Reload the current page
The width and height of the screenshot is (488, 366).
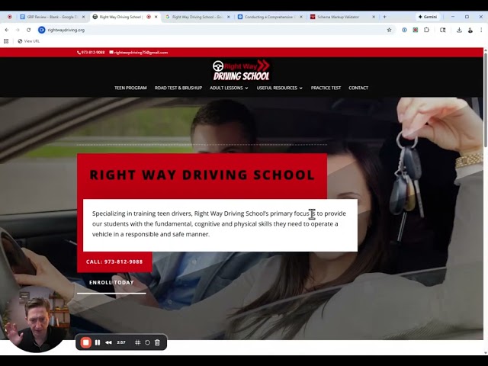(29, 30)
